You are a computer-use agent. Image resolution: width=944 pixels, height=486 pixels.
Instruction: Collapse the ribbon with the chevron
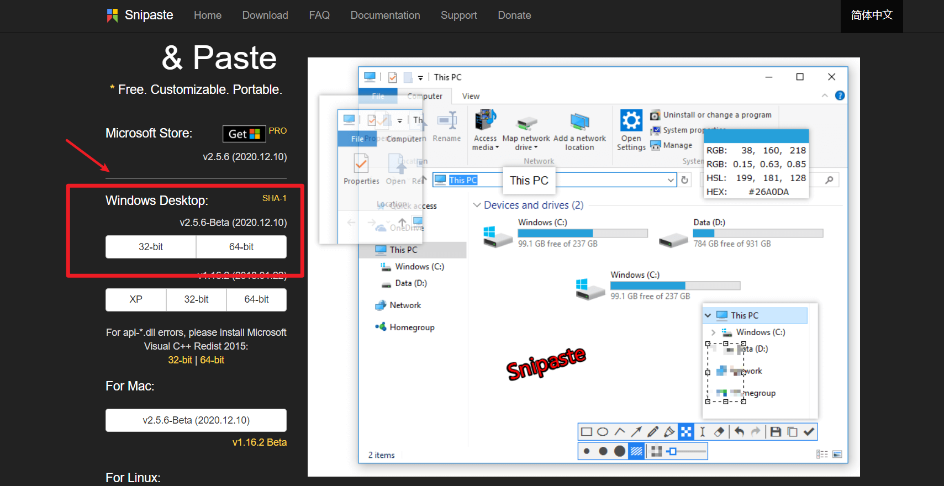825,96
